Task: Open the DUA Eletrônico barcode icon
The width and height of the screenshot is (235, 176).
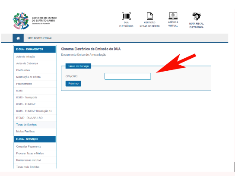Action: [x=126, y=16]
